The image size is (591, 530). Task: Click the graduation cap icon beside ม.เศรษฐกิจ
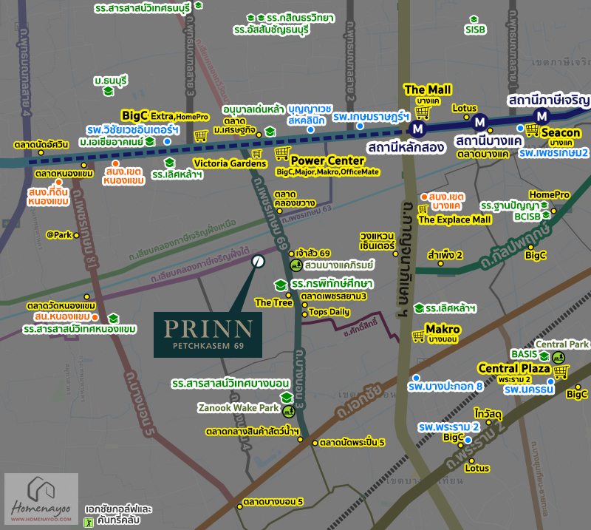(270, 132)
